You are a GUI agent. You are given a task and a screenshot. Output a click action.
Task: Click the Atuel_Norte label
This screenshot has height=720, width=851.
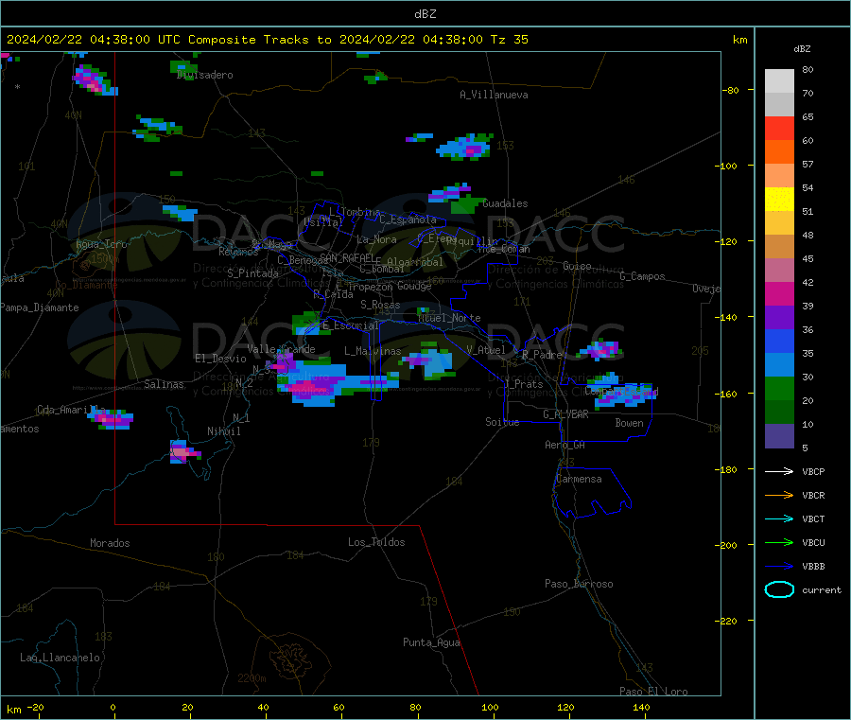(x=449, y=318)
